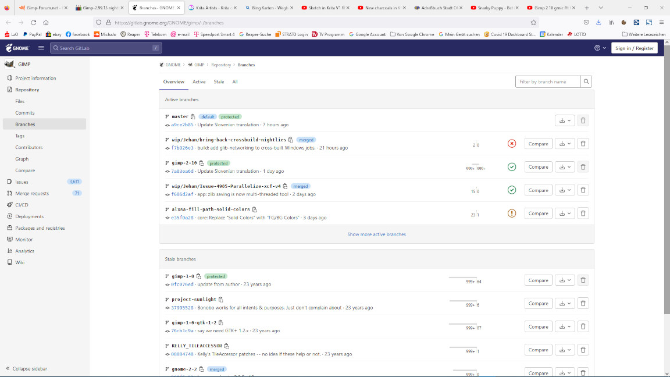Open failed pipeline status for crossbuild-nightlies
The width and height of the screenshot is (670, 377).
(x=511, y=144)
